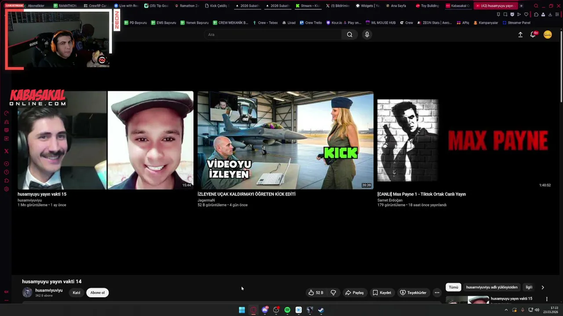Open the İZLEYENE UÇAK KALDIRMAYI thumbnail
563x316 pixels.
click(x=285, y=140)
